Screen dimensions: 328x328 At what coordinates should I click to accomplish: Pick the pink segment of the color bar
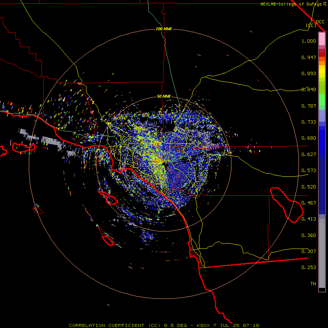click(x=322, y=39)
